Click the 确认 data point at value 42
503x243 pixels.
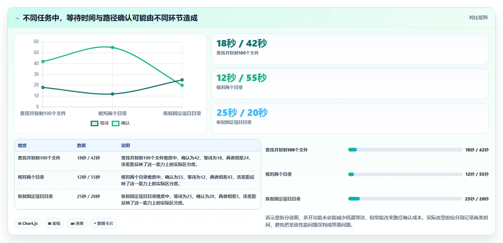(x=43, y=61)
